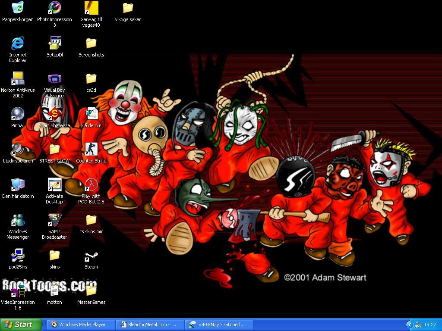The height and width of the screenshot is (331, 442).
Task: Expand hidden system tray icons arrow
Action: pos(410,325)
